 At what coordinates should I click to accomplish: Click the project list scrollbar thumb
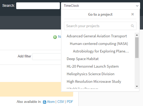point(137,48)
